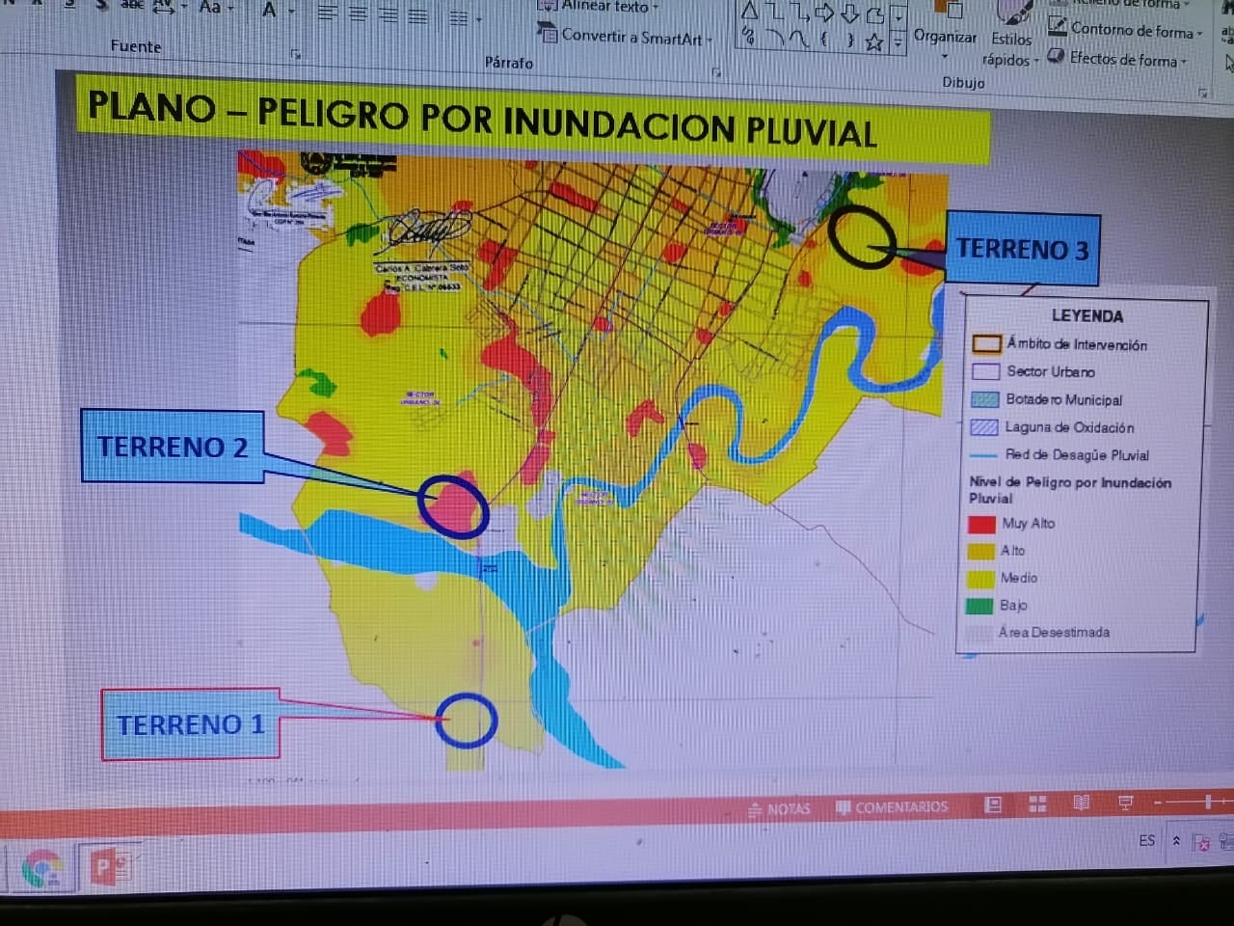1234x926 pixels.
Task: Click the zoom slider handle
Action: [1207, 801]
